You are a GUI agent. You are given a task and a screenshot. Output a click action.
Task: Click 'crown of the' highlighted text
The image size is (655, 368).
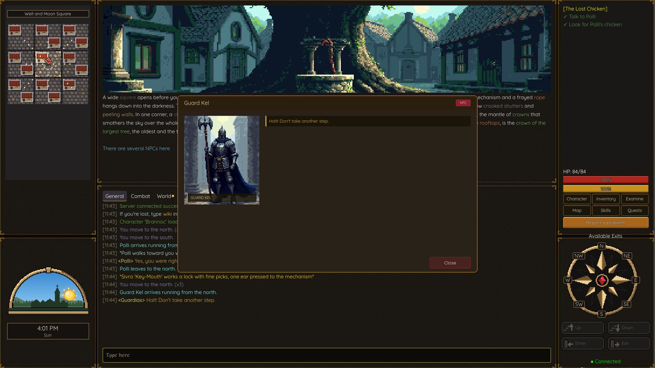pyautogui.click(x=531, y=123)
